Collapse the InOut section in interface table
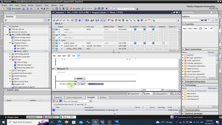 [59, 35]
